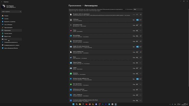Click Приложения breadcrumb link in header
Image resolution: width=189 pixels, height=106 pixels.
(75, 6)
